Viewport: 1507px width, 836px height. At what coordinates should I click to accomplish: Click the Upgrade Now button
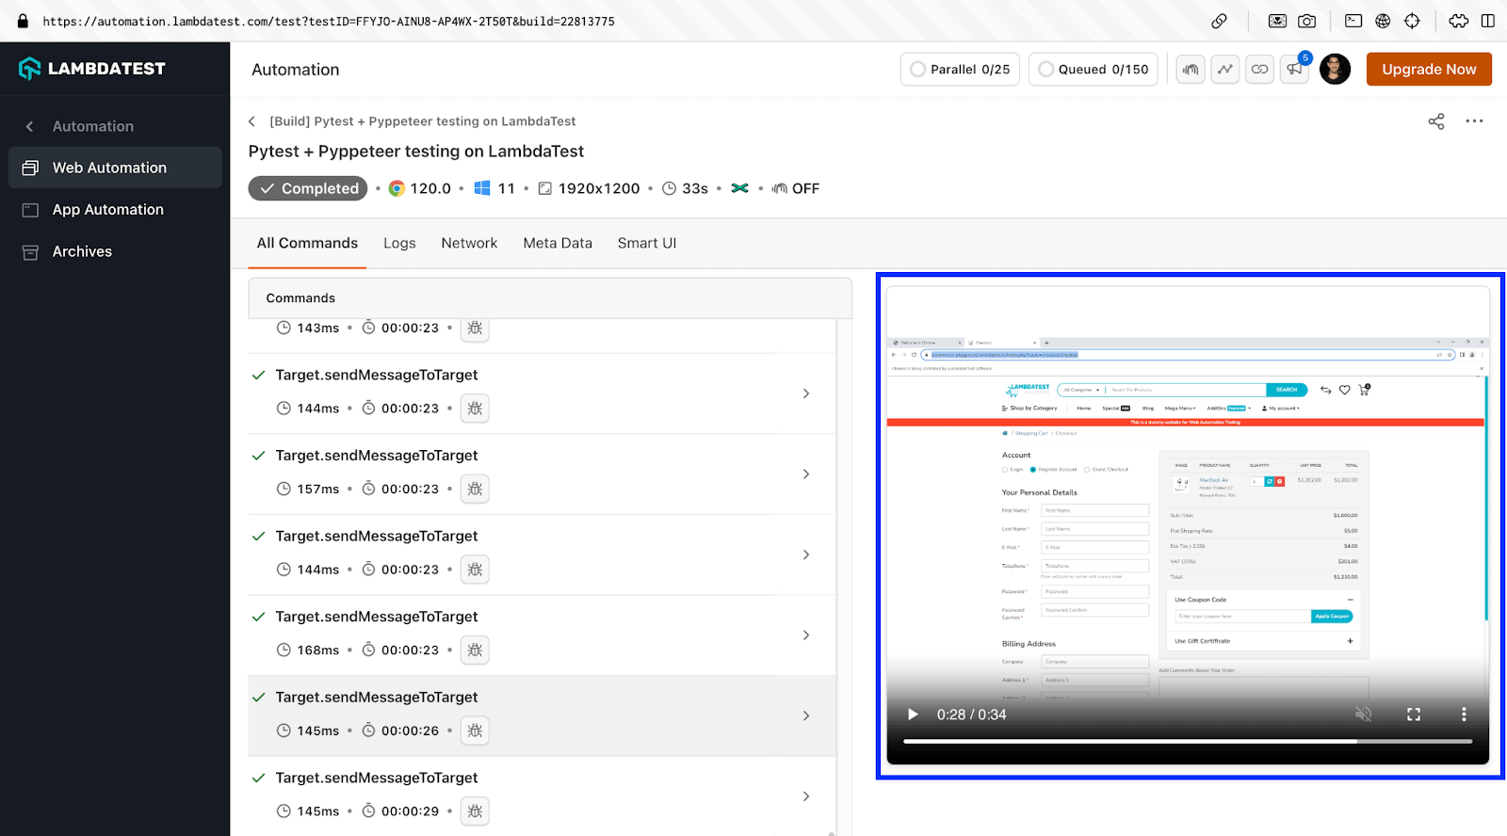[1429, 70]
